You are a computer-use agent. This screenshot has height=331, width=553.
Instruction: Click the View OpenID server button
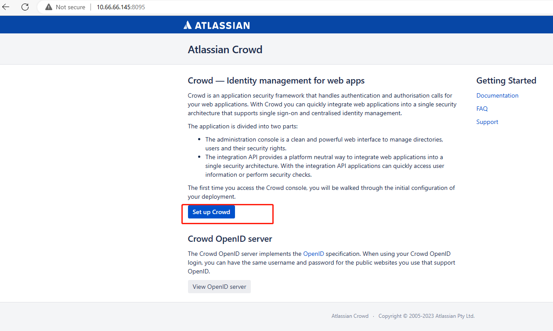tap(219, 286)
